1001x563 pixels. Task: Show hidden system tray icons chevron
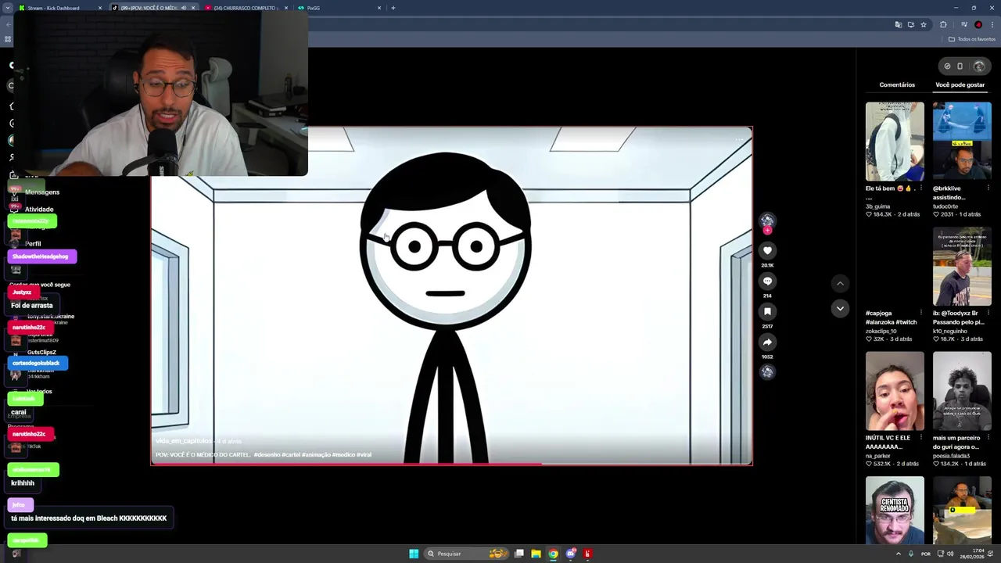click(x=899, y=554)
